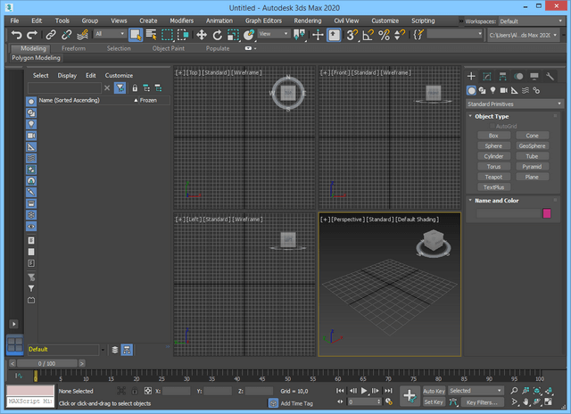Toggle Auto Key animation mode
571x414 pixels.
coord(434,391)
